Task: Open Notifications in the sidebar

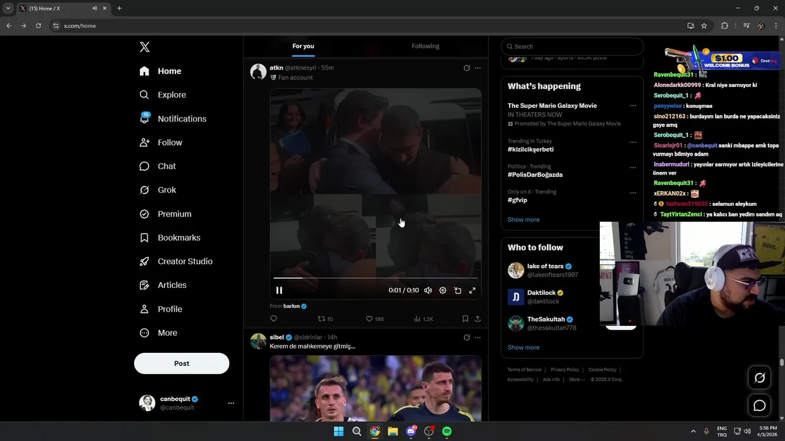Action: point(172,119)
